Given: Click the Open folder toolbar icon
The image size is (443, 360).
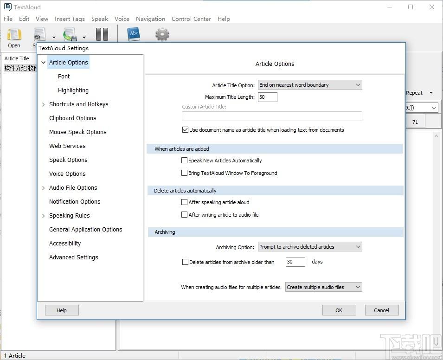Looking at the screenshot, I should [14, 34].
